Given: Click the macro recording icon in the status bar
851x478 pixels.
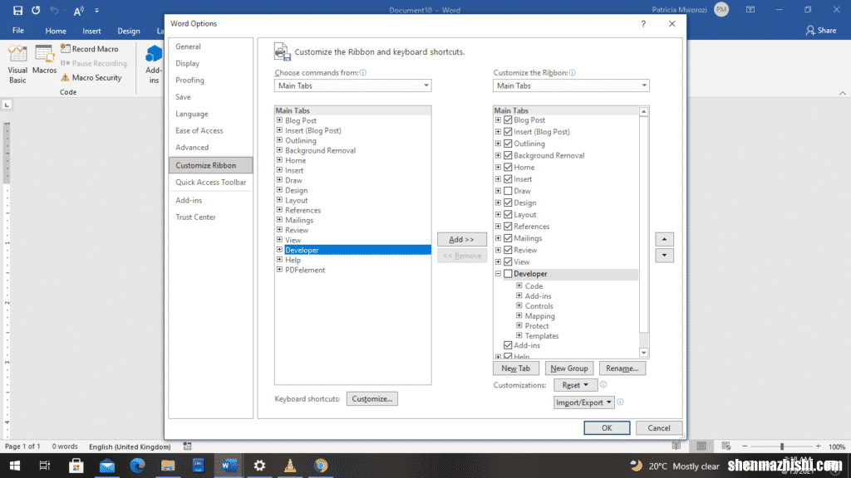Looking at the screenshot, I should pos(187,446).
